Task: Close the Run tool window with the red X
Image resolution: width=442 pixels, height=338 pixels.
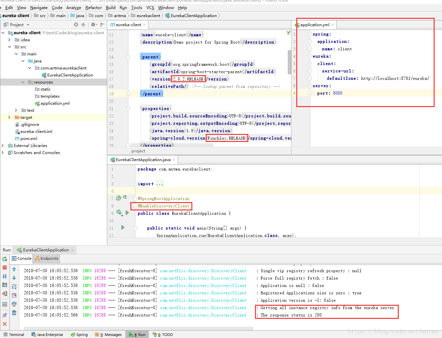Action: (5, 324)
